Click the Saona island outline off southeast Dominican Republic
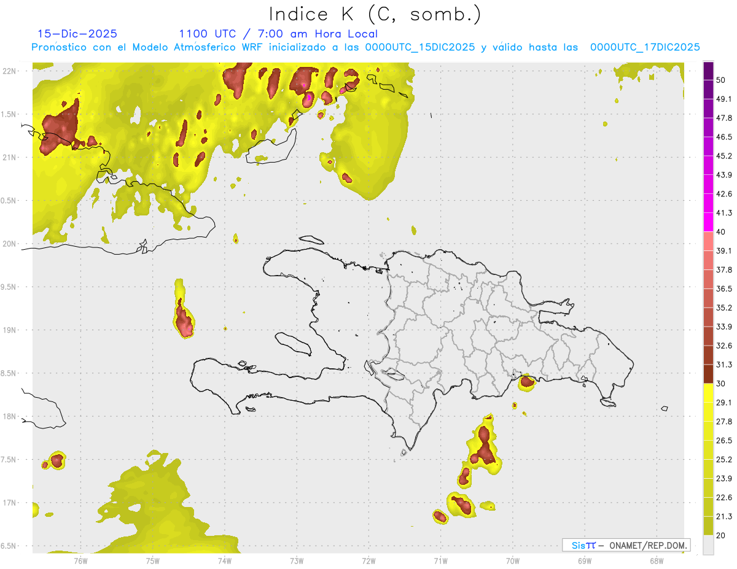This screenshot has height=569, width=737. (609, 403)
